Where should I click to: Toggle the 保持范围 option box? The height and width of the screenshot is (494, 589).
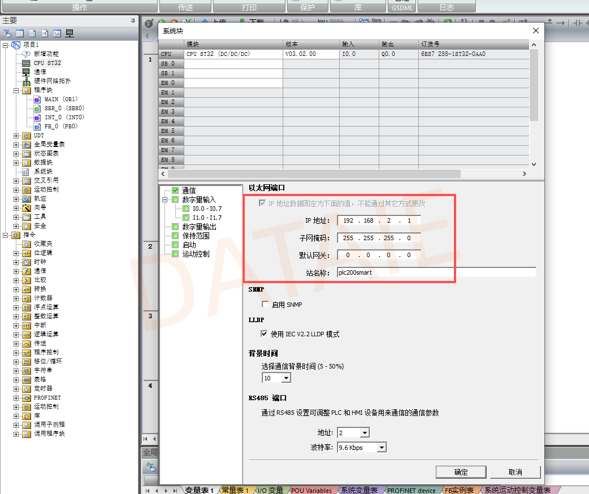click(175, 236)
